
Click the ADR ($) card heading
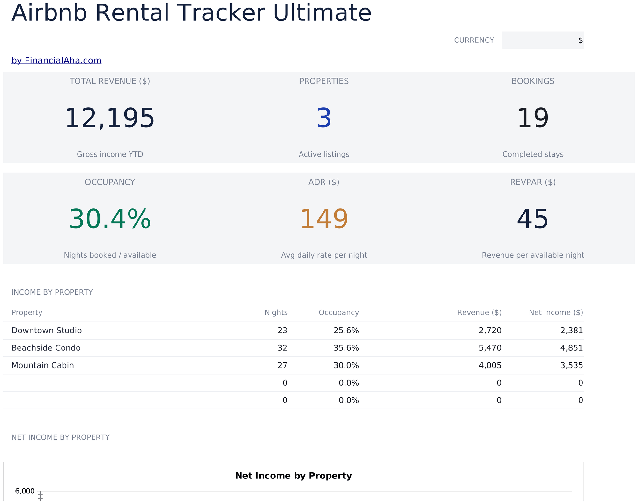click(x=324, y=182)
